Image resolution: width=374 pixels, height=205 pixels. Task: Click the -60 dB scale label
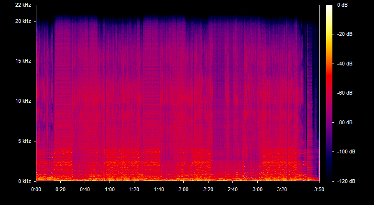344,93
